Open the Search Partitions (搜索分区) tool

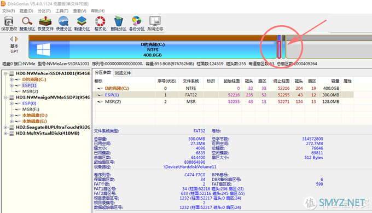pyautogui.click(x=27, y=23)
